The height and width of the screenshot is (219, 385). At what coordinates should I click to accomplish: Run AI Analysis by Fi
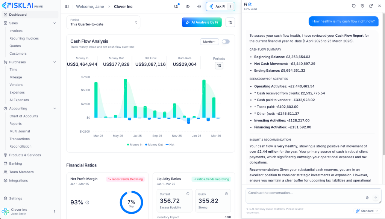202,22
